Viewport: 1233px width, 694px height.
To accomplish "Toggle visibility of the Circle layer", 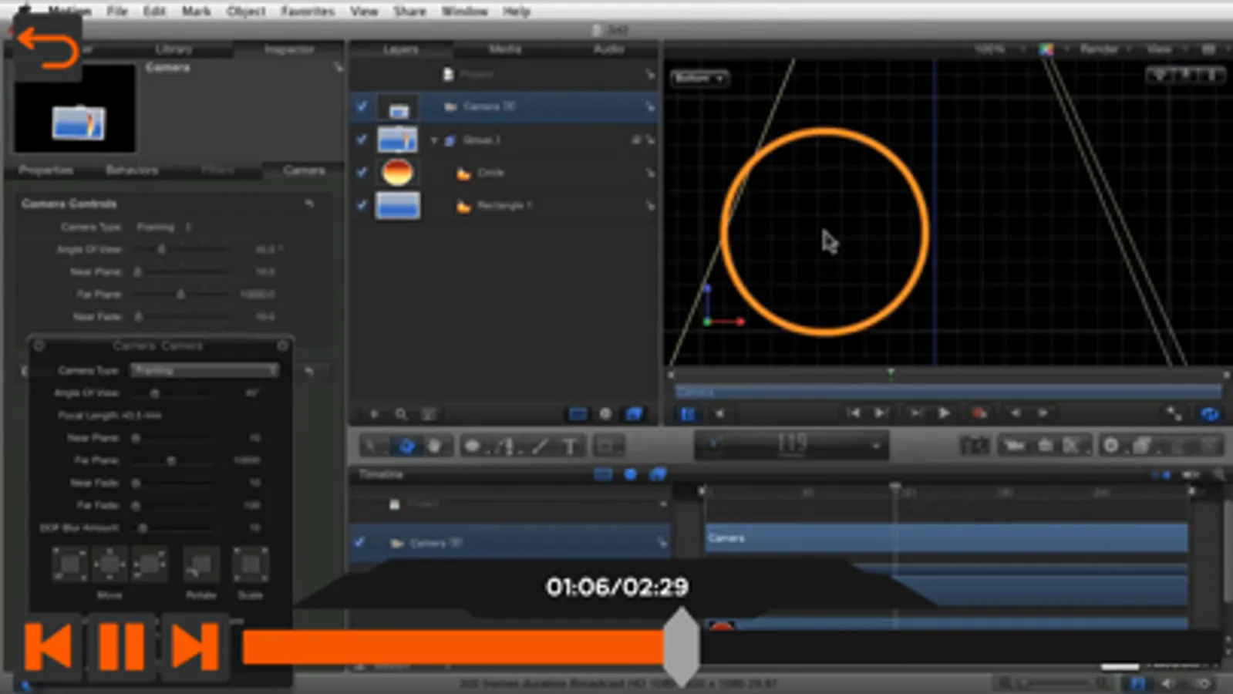I will (x=362, y=172).
